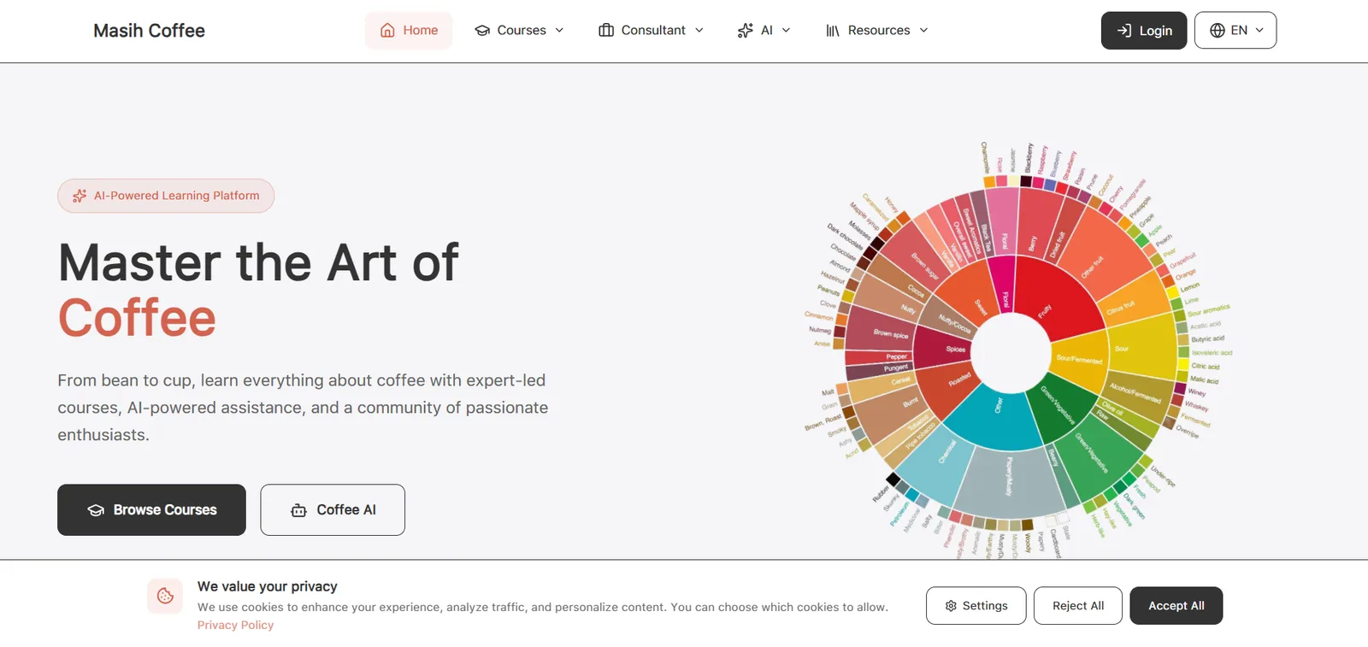The image size is (1368, 647).
Task: Click the Masih Coffee site logo
Action: 149,31
